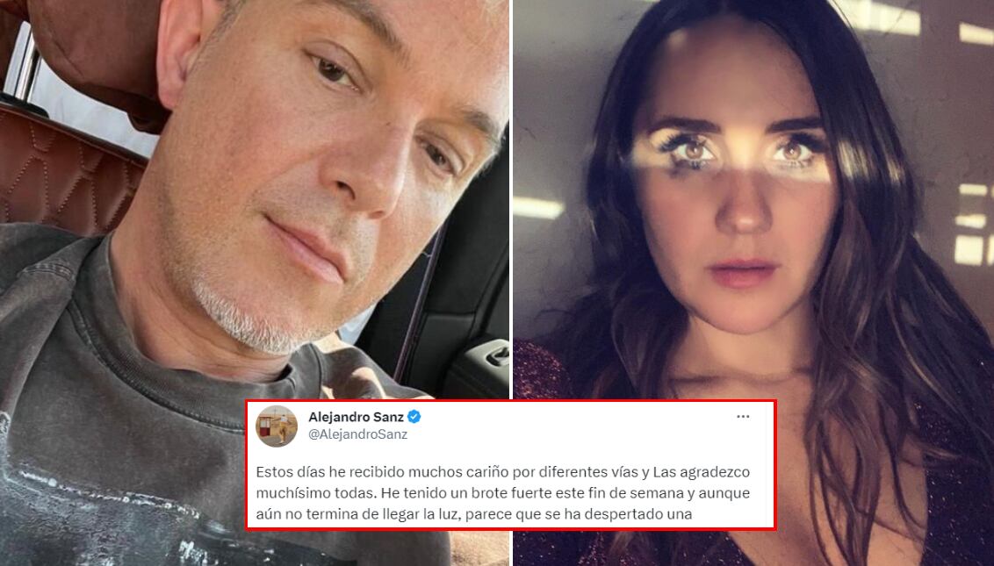The width and height of the screenshot is (994, 566).
Task: Click the Alejandro Sanz display name
Action: click(x=356, y=417)
